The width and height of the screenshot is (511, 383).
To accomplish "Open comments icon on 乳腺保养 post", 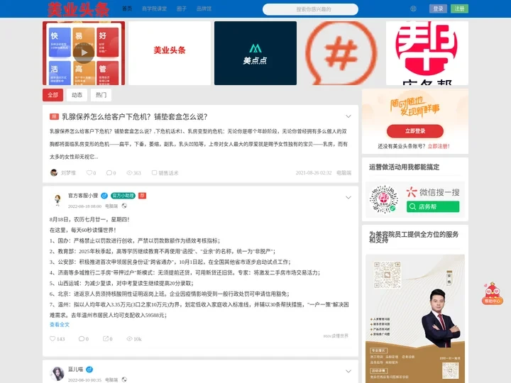I will (109, 172).
